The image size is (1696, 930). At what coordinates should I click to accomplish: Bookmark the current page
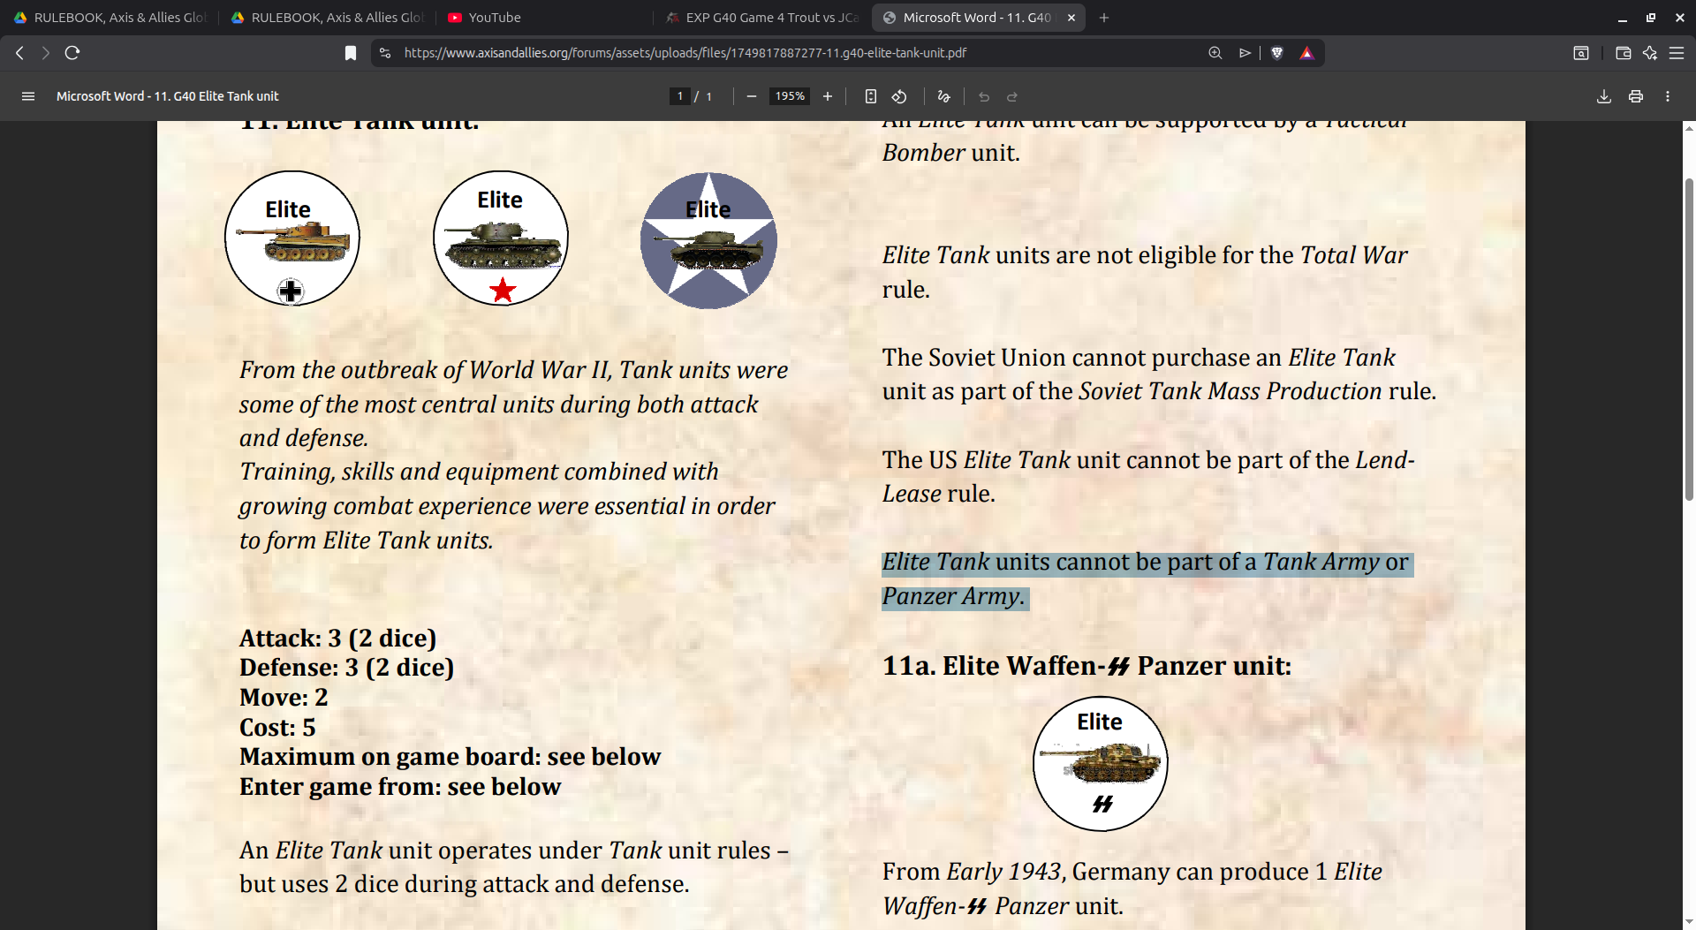click(x=350, y=52)
